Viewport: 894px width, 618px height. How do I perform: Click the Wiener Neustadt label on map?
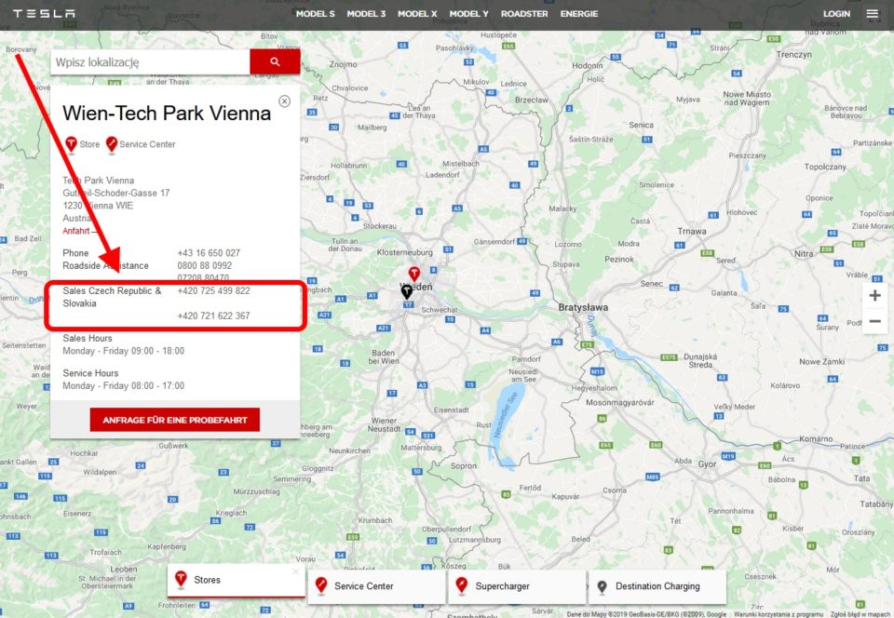[384, 425]
